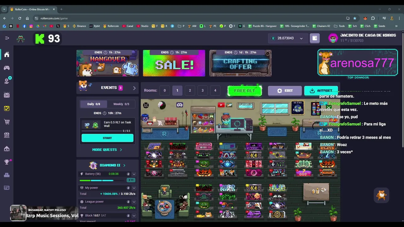Open the Tools bookmarks folder
404x227 pixels.
[339, 26]
